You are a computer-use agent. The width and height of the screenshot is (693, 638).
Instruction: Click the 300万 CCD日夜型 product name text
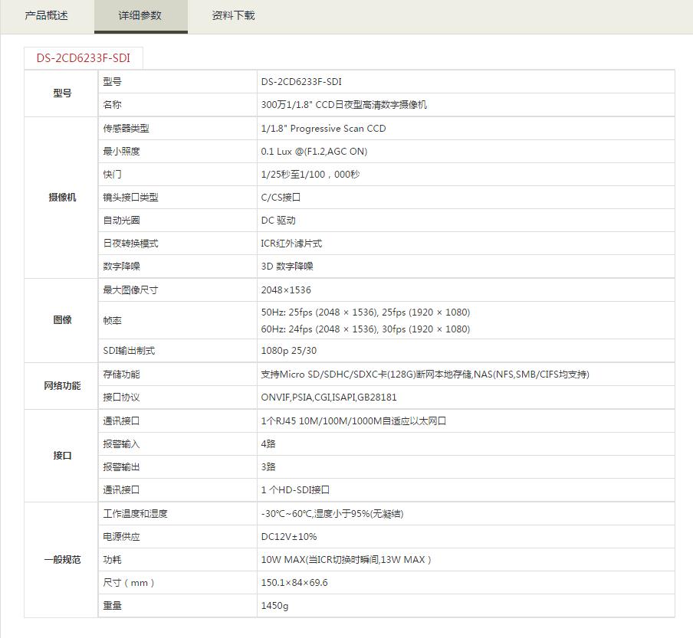(343, 105)
